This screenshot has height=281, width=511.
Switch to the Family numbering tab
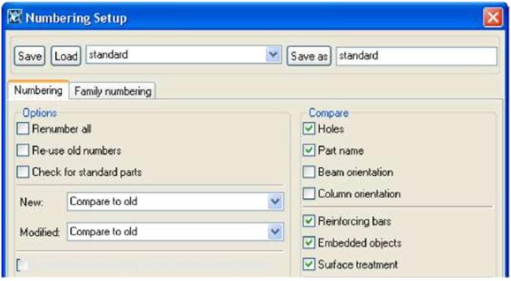click(x=112, y=91)
